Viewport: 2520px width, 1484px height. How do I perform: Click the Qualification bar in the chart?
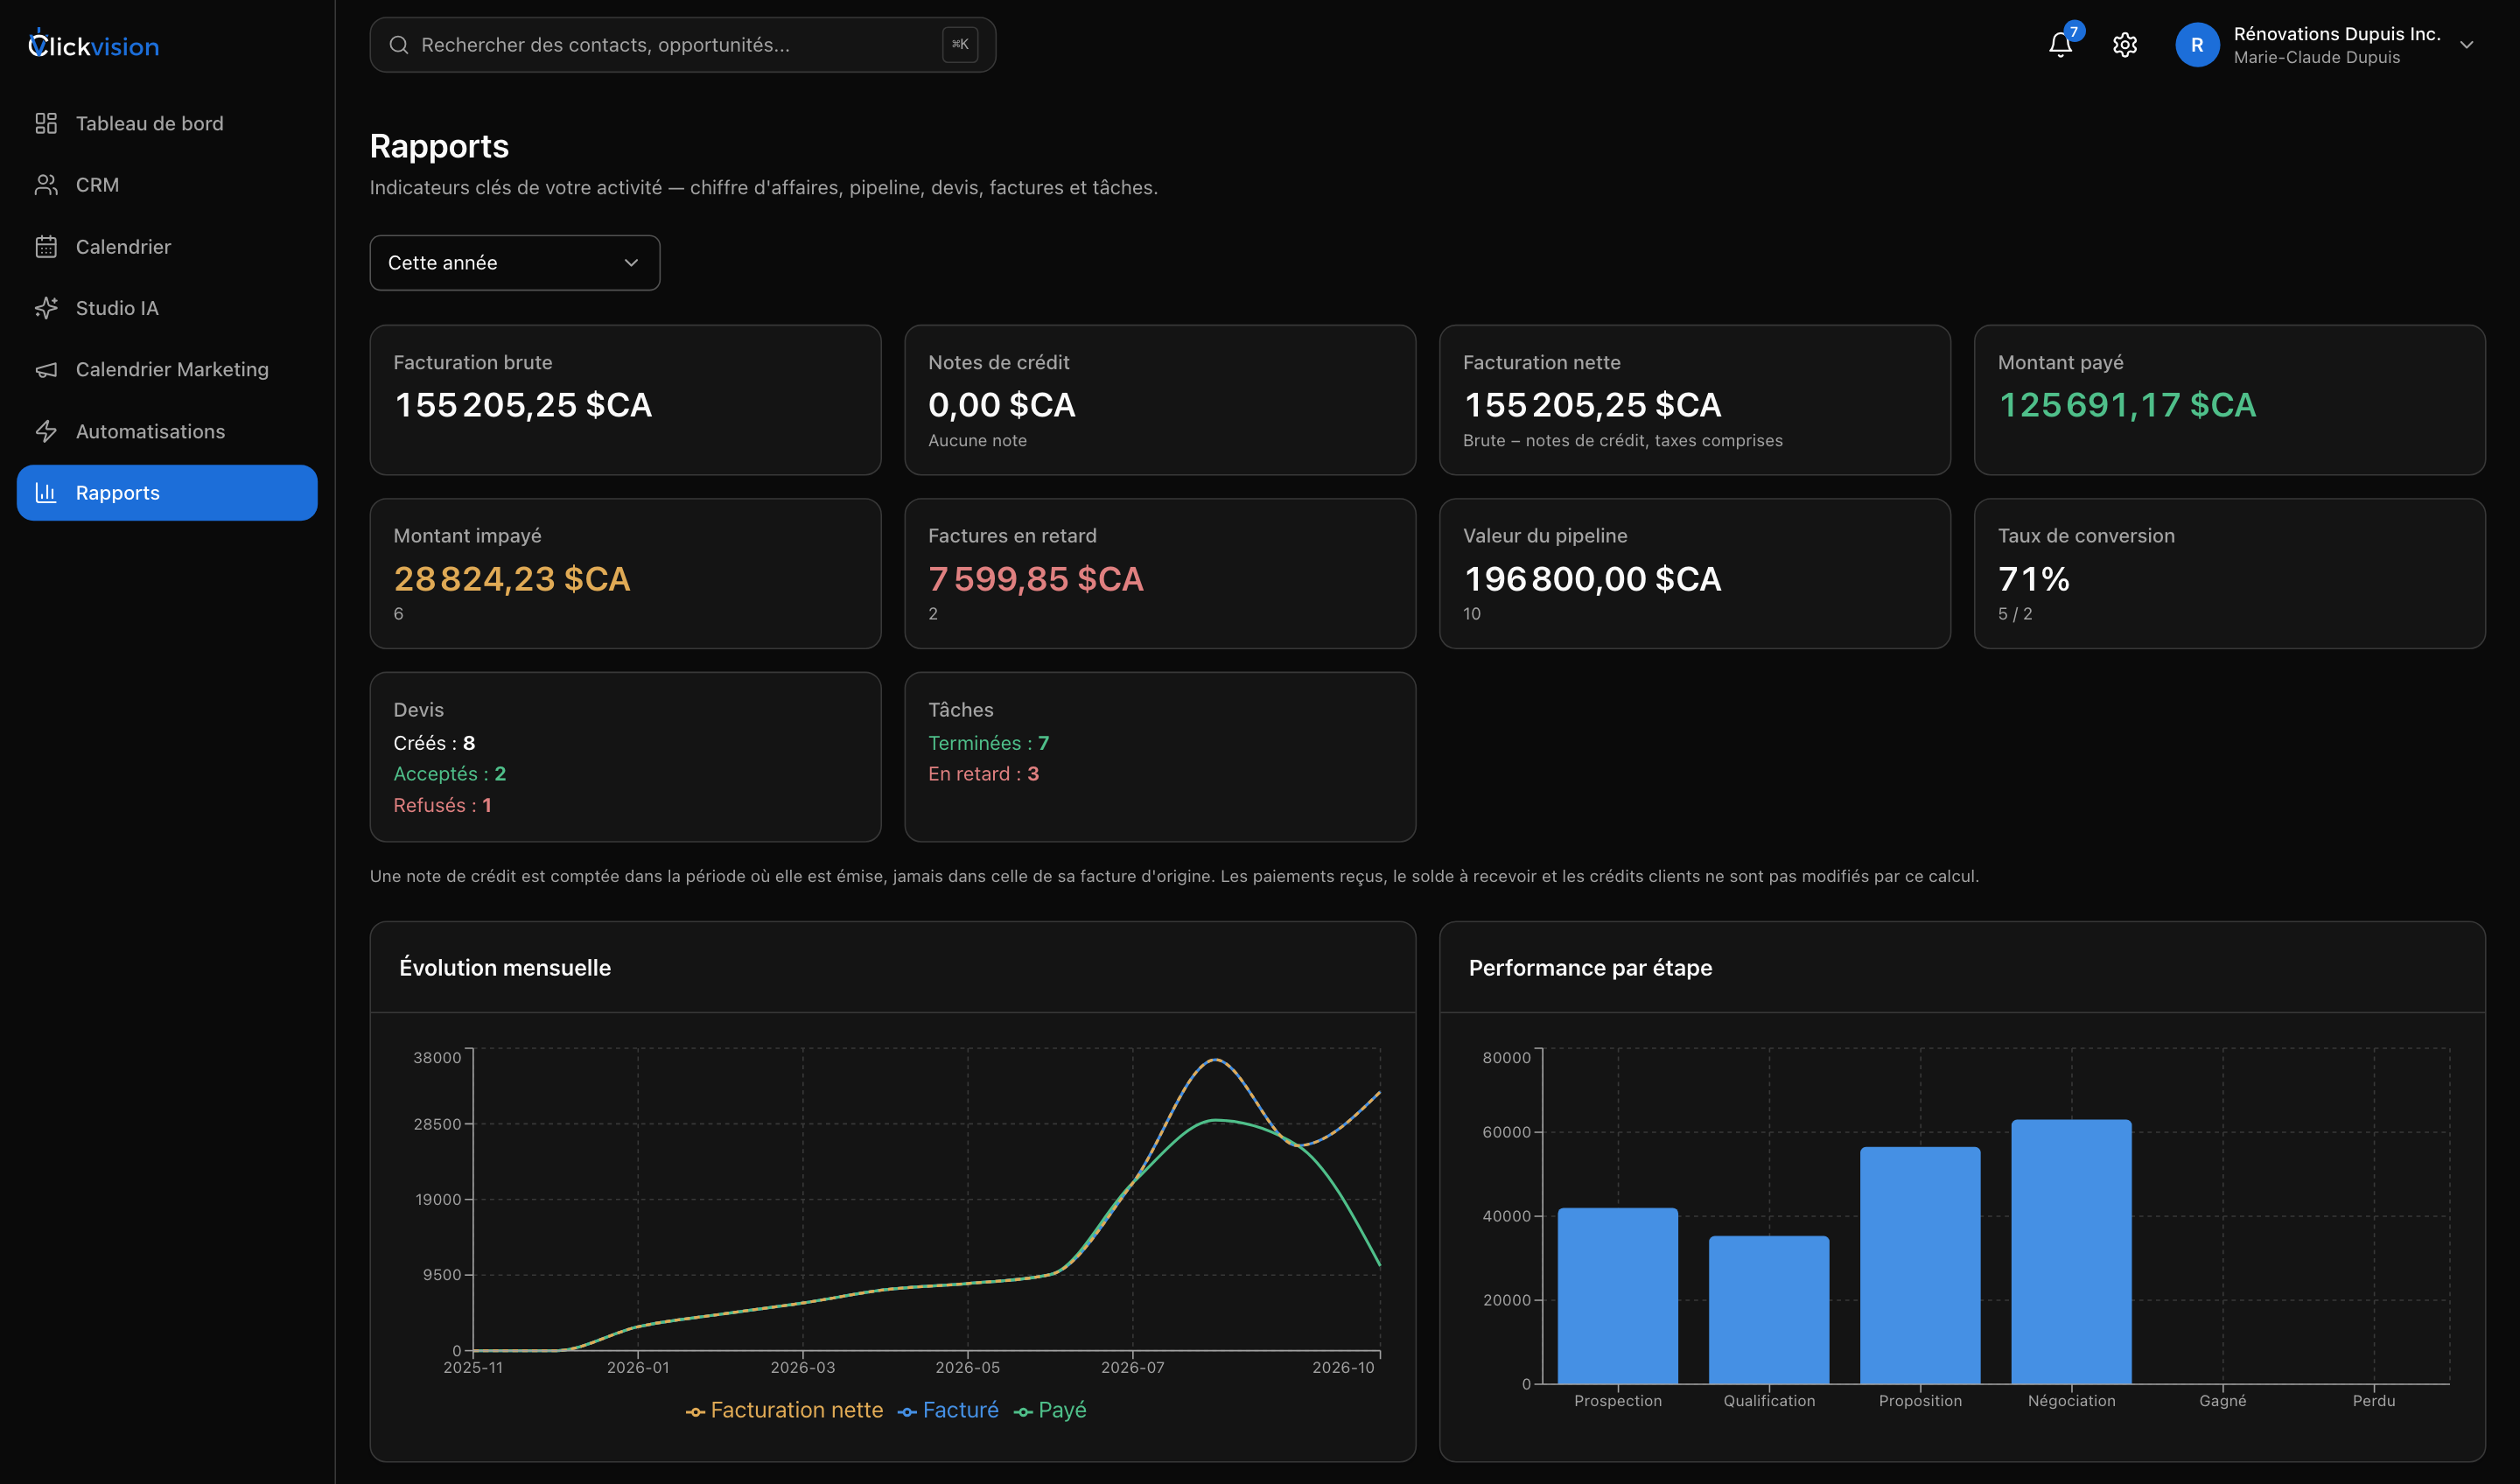point(1768,1309)
